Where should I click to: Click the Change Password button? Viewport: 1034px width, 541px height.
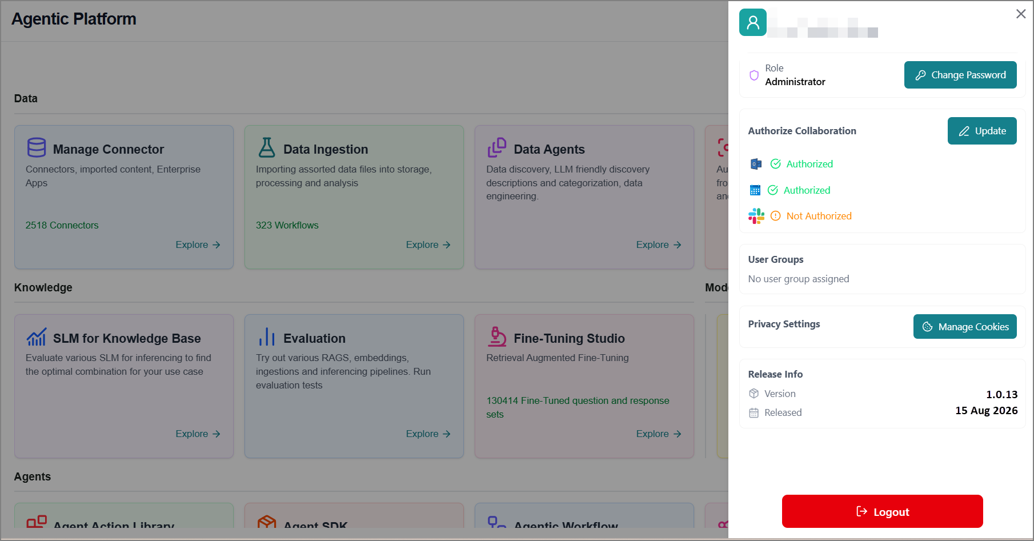[960, 75]
